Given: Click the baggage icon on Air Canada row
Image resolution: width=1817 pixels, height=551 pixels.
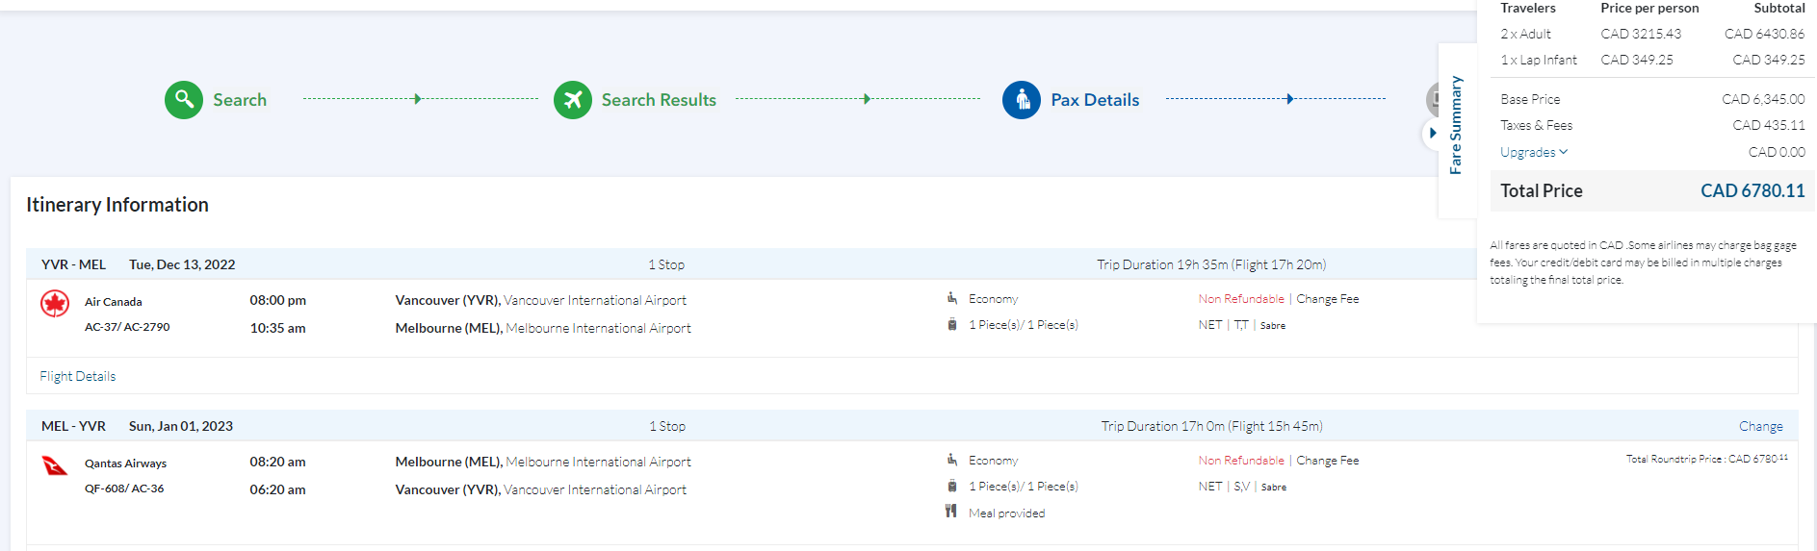Looking at the screenshot, I should pos(951,325).
